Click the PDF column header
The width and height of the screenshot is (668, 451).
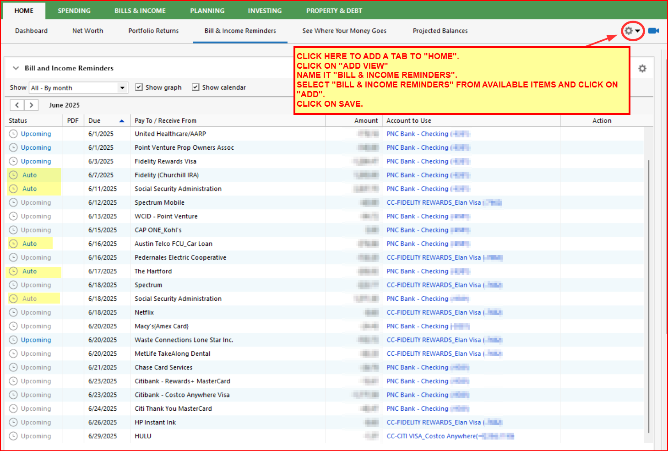click(73, 121)
